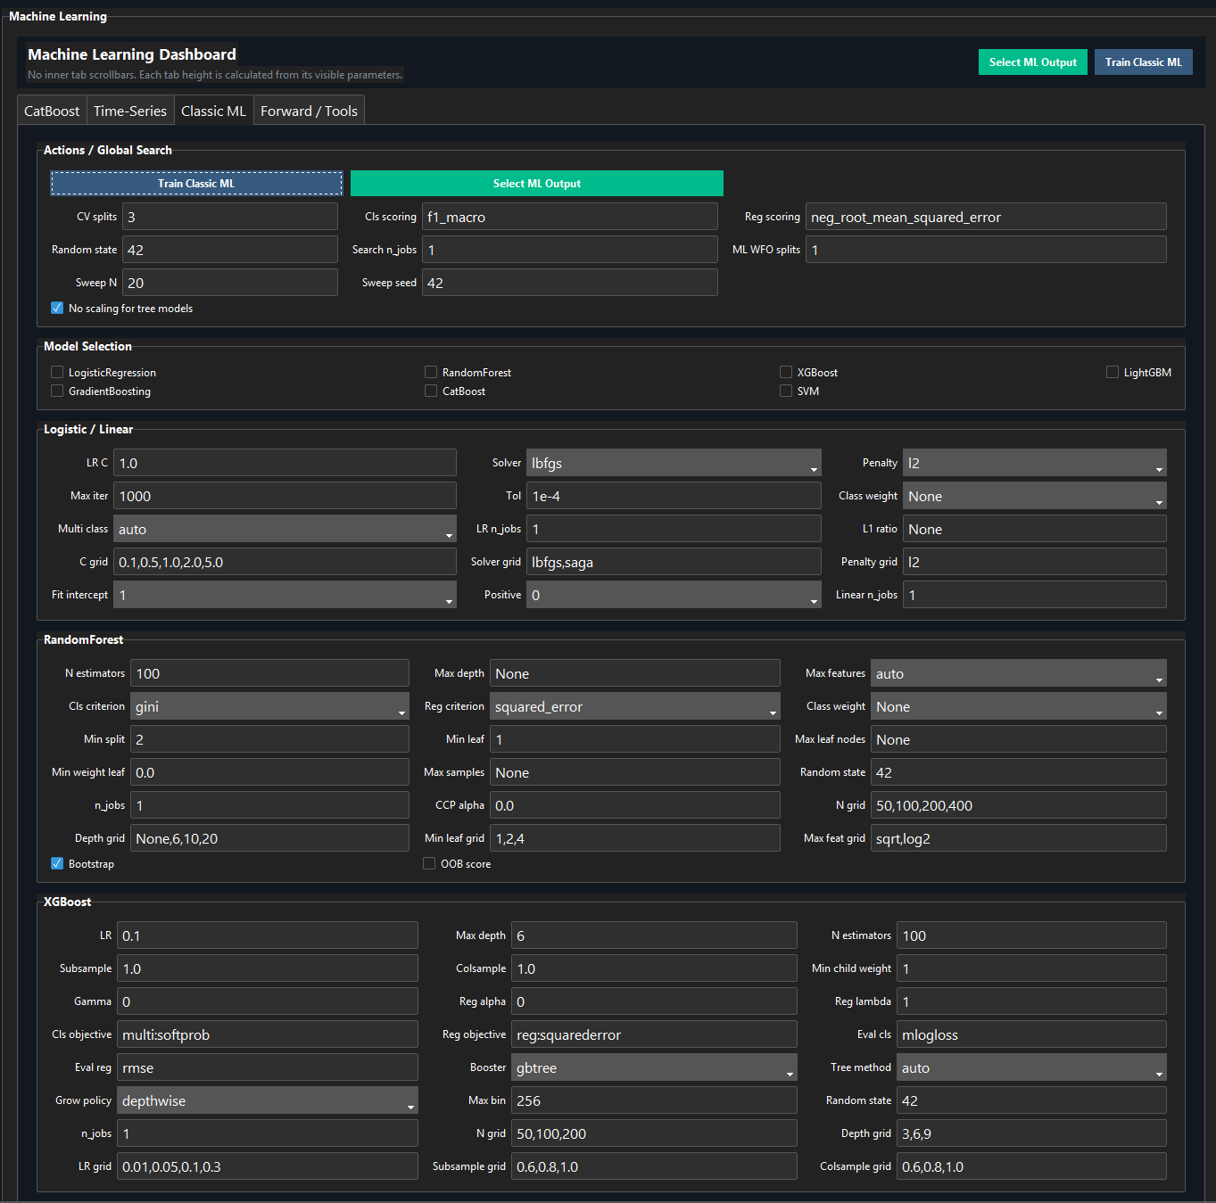The height and width of the screenshot is (1203, 1216).
Task: Click the CV splits input field
Action: tap(230, 217)
